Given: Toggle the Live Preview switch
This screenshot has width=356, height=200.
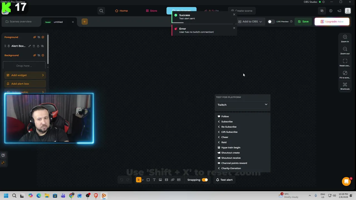Looking at the screenshot, I should [271, 21].
